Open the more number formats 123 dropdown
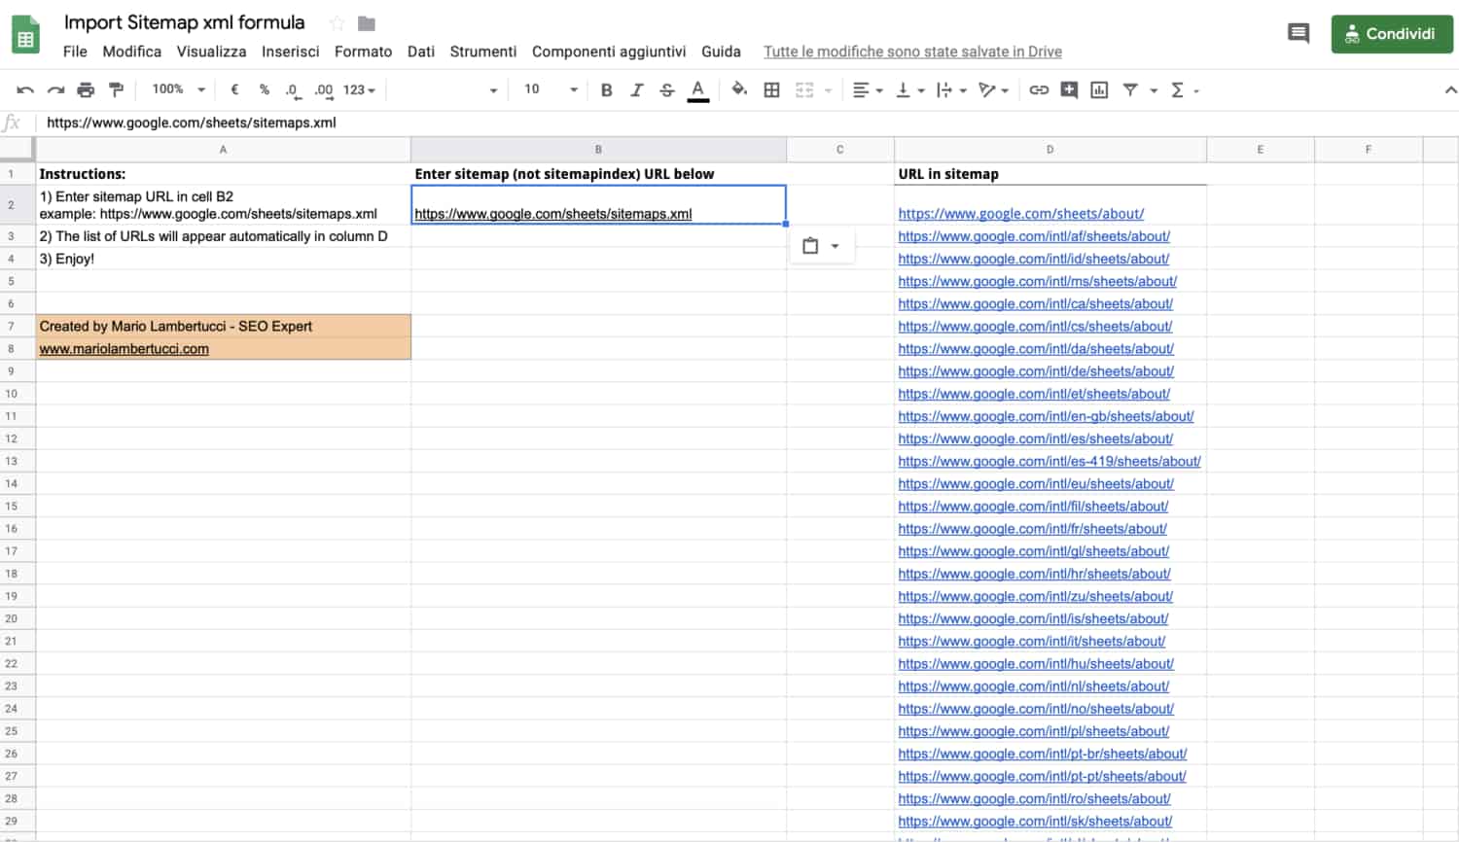Screen dimensions: 1459x842 [359, 89]
